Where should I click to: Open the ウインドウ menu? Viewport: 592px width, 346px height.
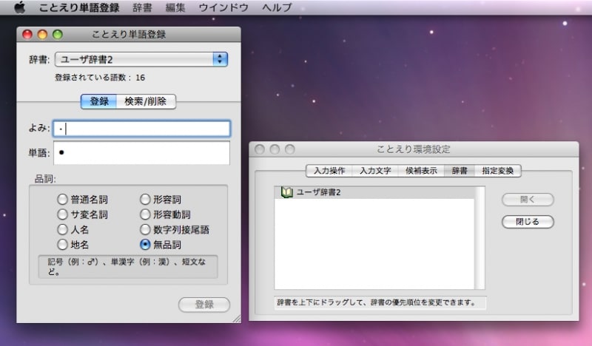tap(223, 7)
